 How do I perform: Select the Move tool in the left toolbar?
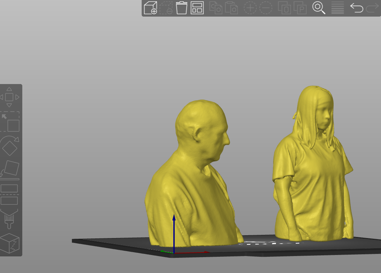point(9,97)
